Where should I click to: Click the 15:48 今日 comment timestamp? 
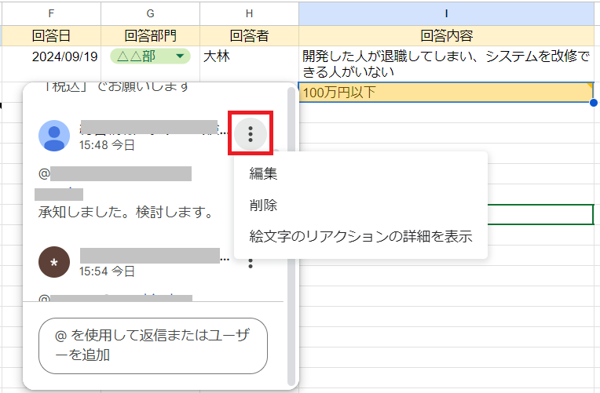(x=107, y=144)
